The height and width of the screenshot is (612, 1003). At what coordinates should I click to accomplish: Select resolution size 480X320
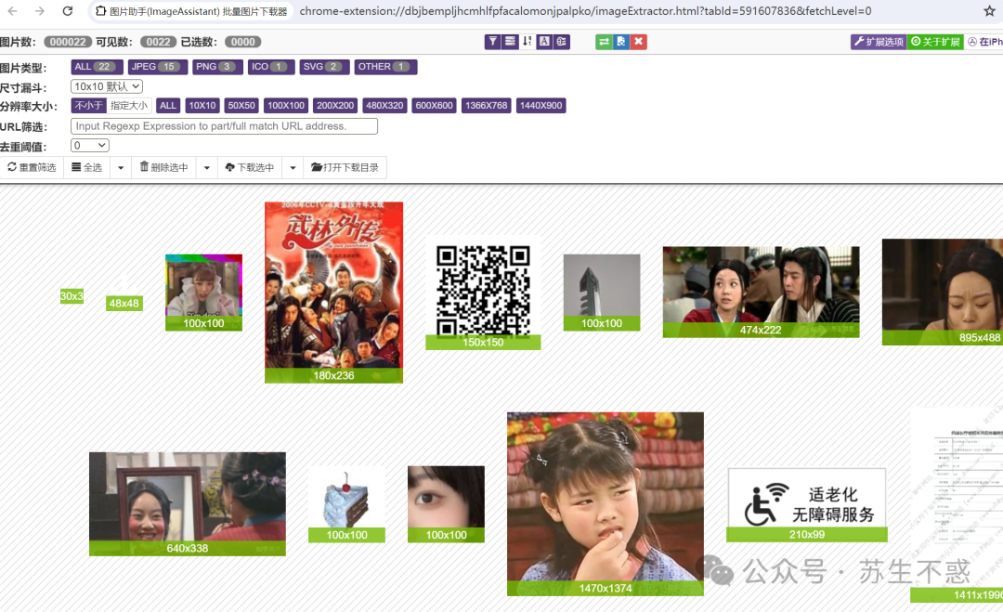coord(384,106)
